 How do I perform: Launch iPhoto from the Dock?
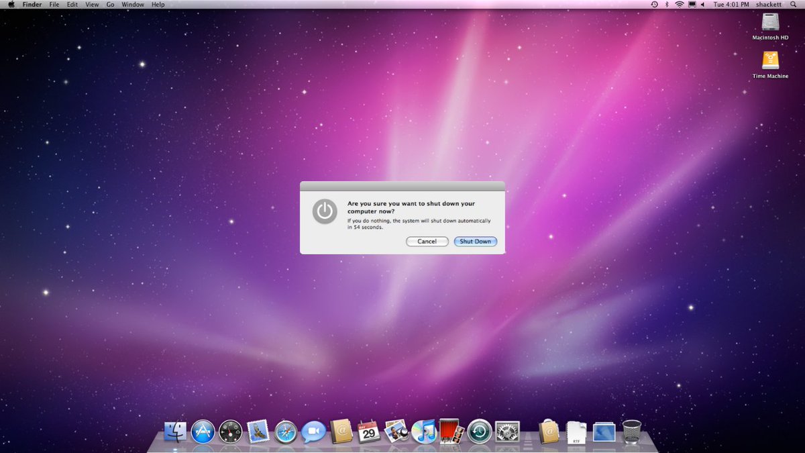[x=396, y=432]
